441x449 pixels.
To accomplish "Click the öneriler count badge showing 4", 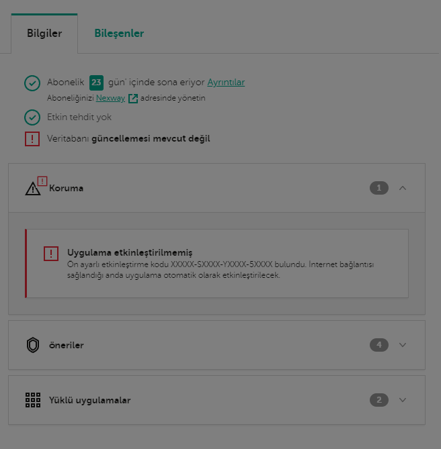I will coord(379,345).
